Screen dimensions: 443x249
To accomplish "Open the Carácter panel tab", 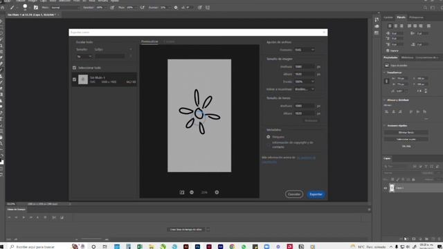I will [388, 17].
